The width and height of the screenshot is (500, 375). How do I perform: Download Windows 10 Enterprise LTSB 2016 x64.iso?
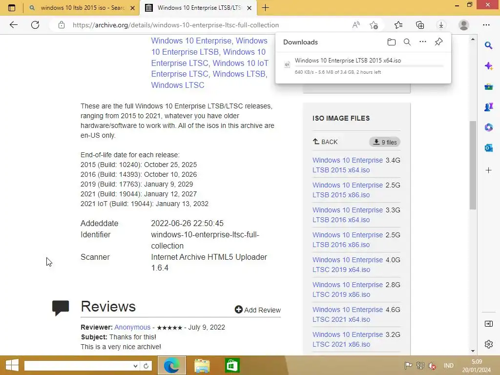348,215
